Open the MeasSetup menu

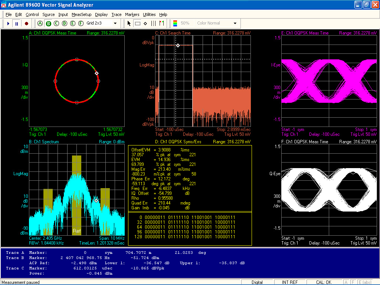(x=81, y=14)
